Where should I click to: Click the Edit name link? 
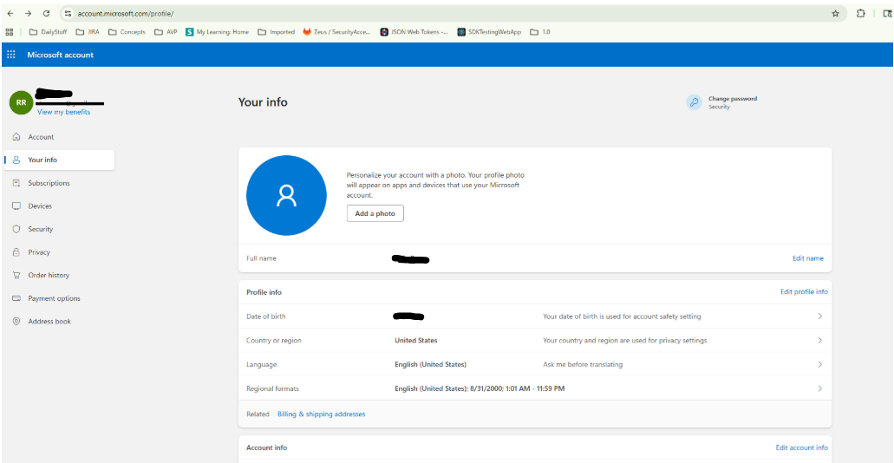point(808,258)
